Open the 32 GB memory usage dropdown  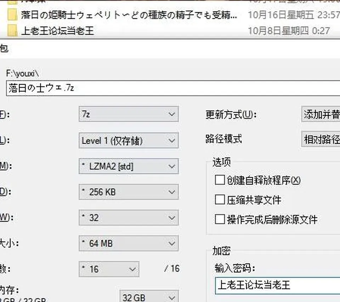[149, 296]
